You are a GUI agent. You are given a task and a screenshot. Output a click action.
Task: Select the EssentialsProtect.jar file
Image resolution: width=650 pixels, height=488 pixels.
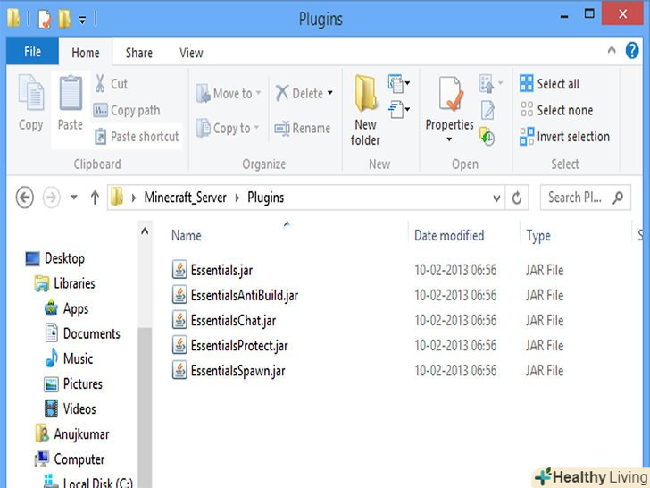click(x=239, y=345)
